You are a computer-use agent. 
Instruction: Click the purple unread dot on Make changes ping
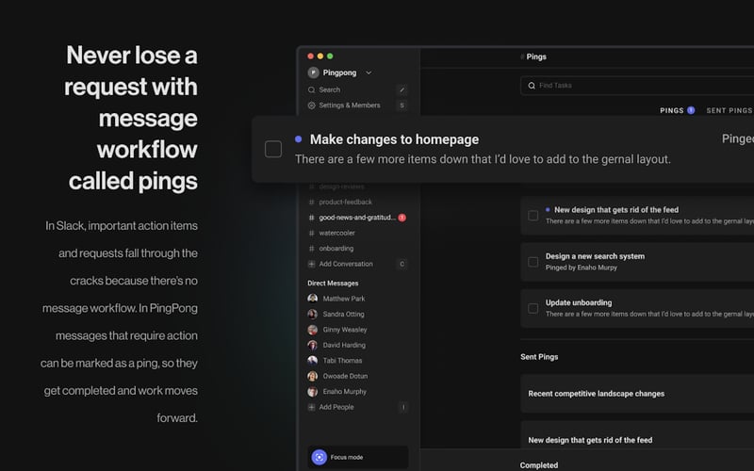pos(298,138)
